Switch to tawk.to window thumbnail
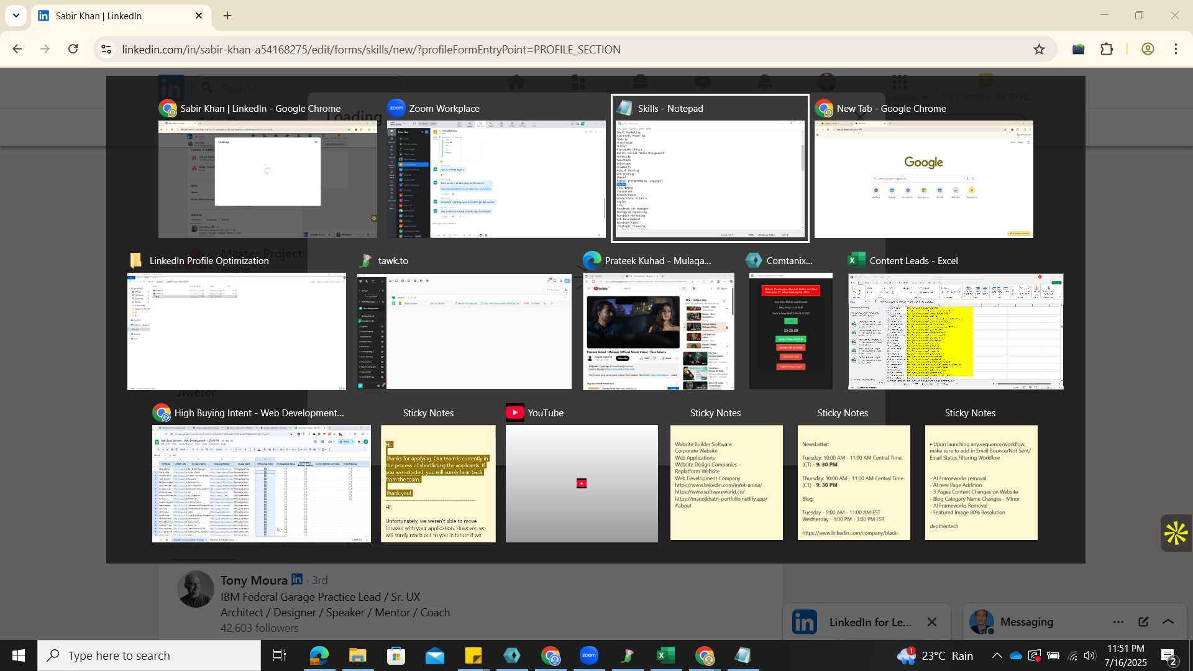This screenshot has height=671, width=1193. [x=464, y=331]
